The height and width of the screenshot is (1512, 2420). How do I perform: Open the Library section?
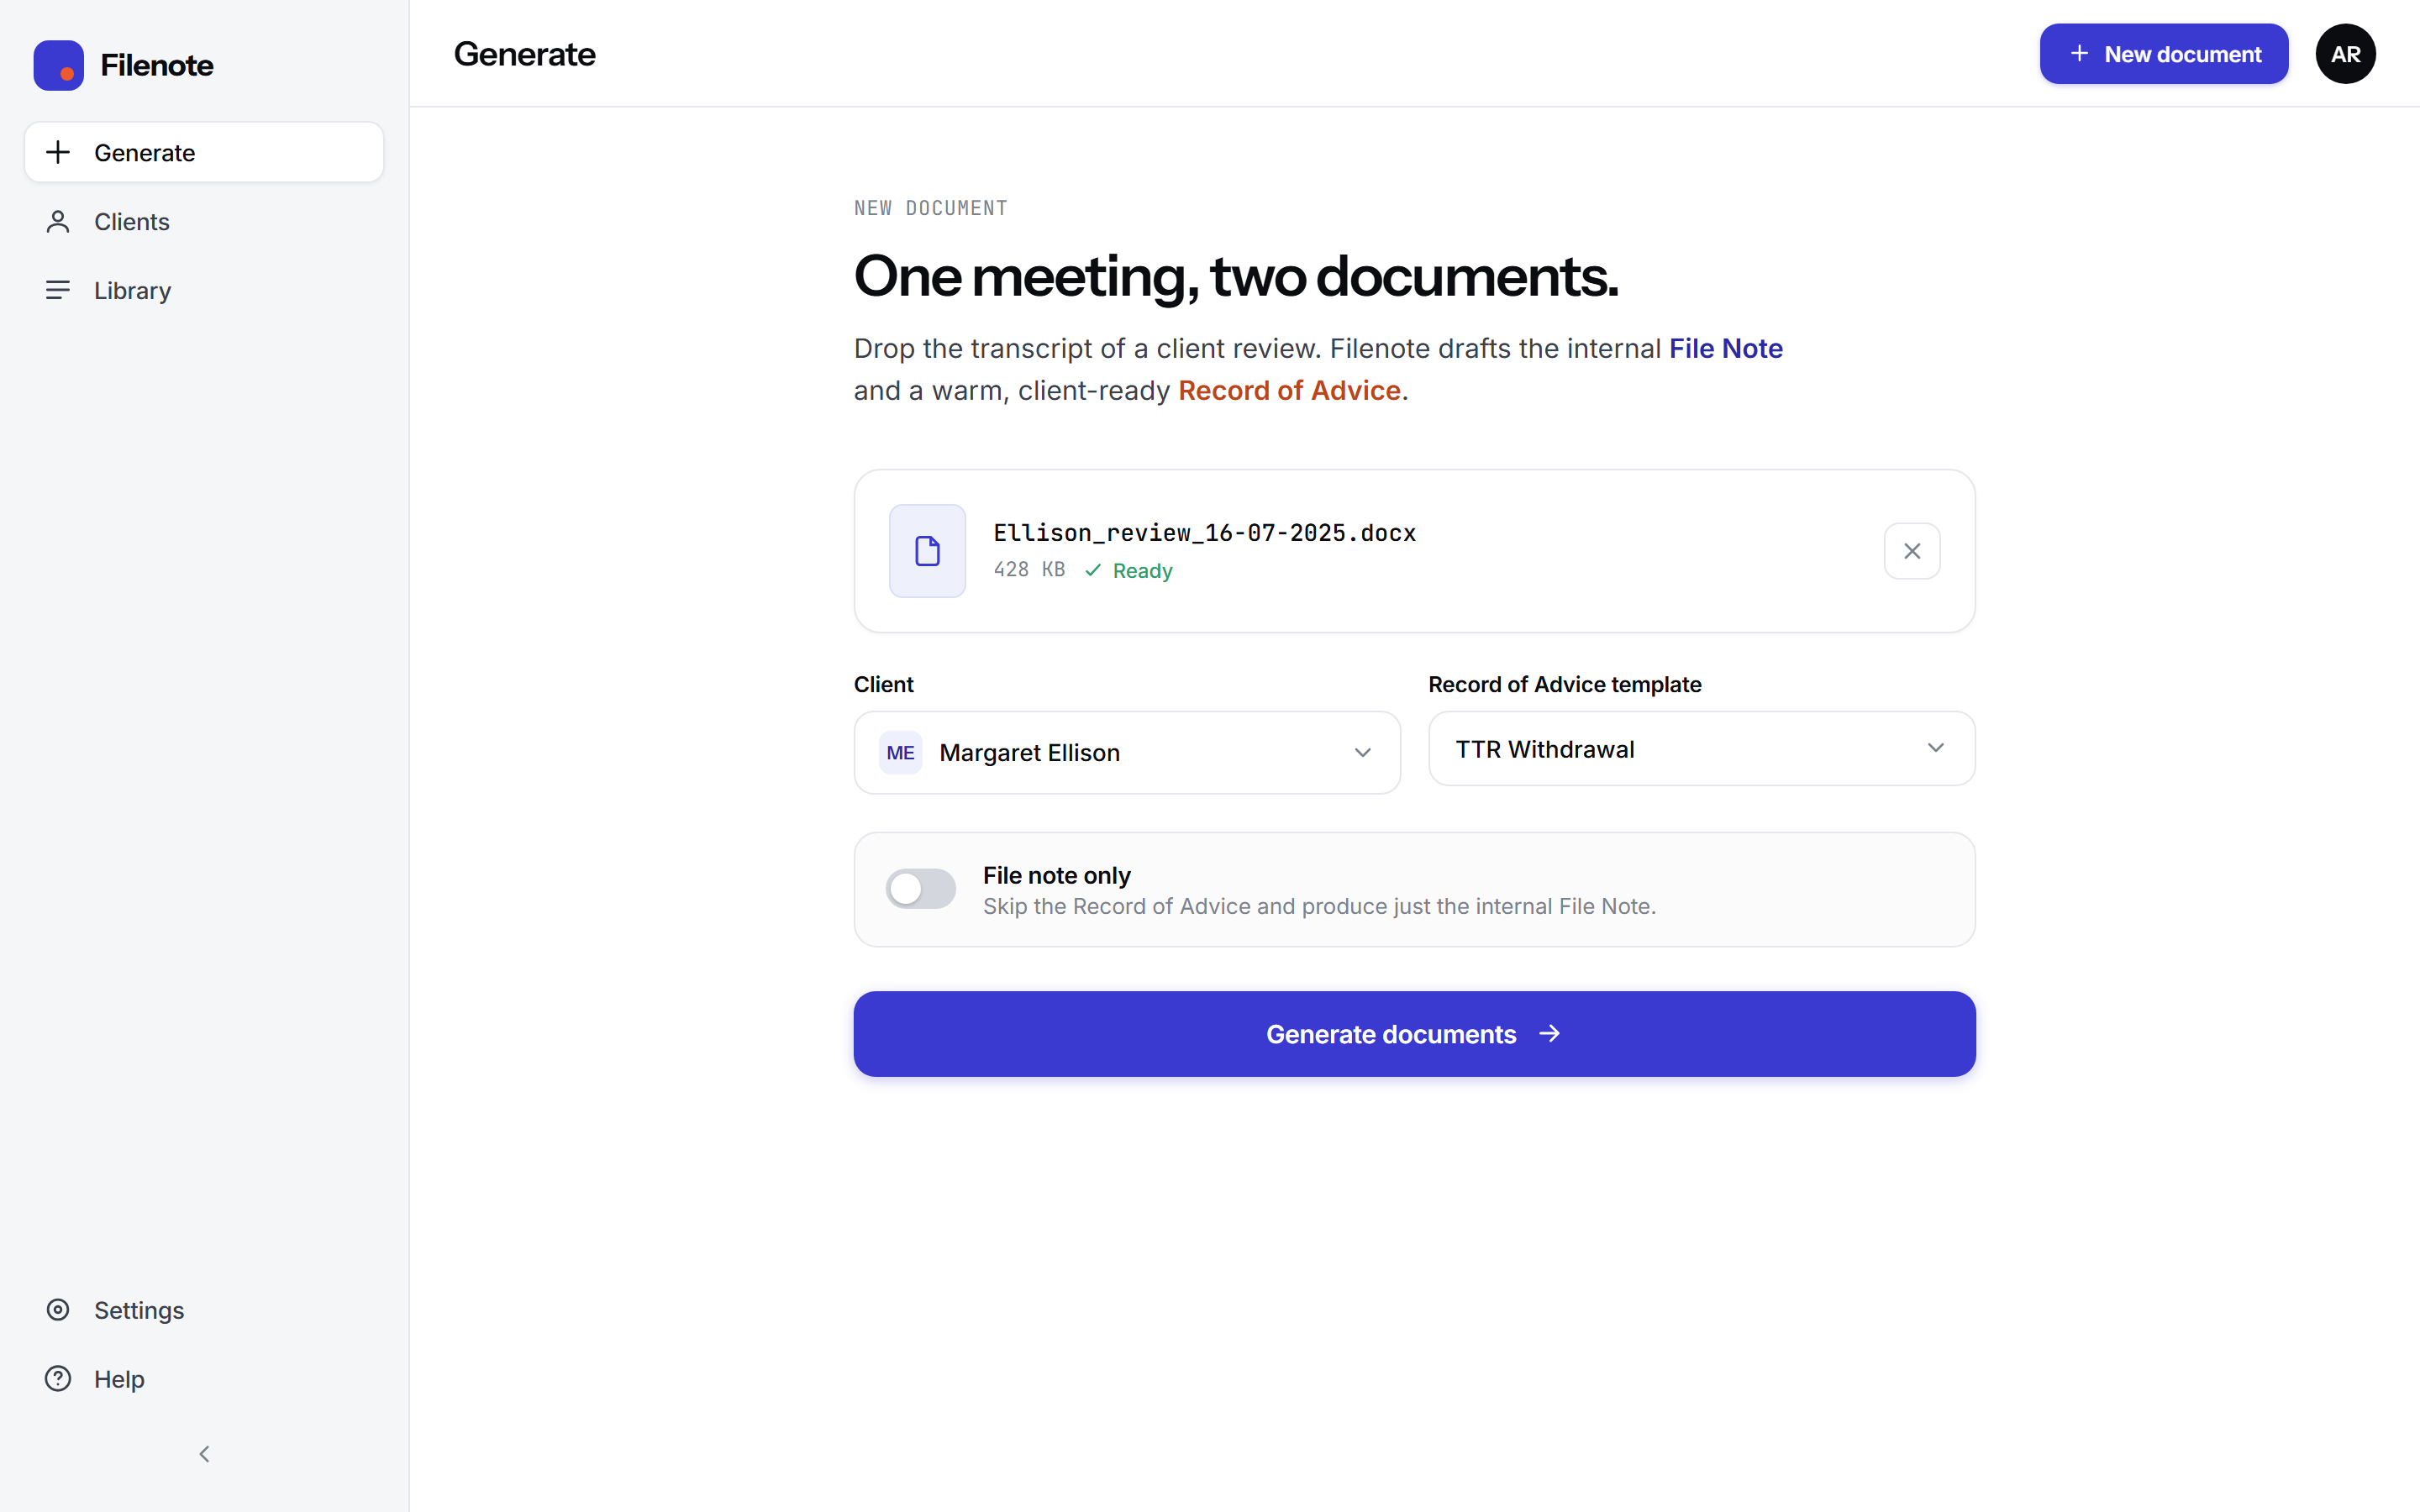tap(204, 290)
